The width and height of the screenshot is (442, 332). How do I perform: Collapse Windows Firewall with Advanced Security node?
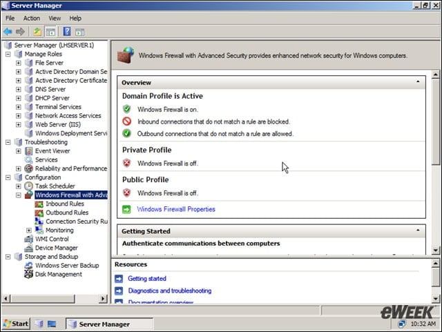19,195
